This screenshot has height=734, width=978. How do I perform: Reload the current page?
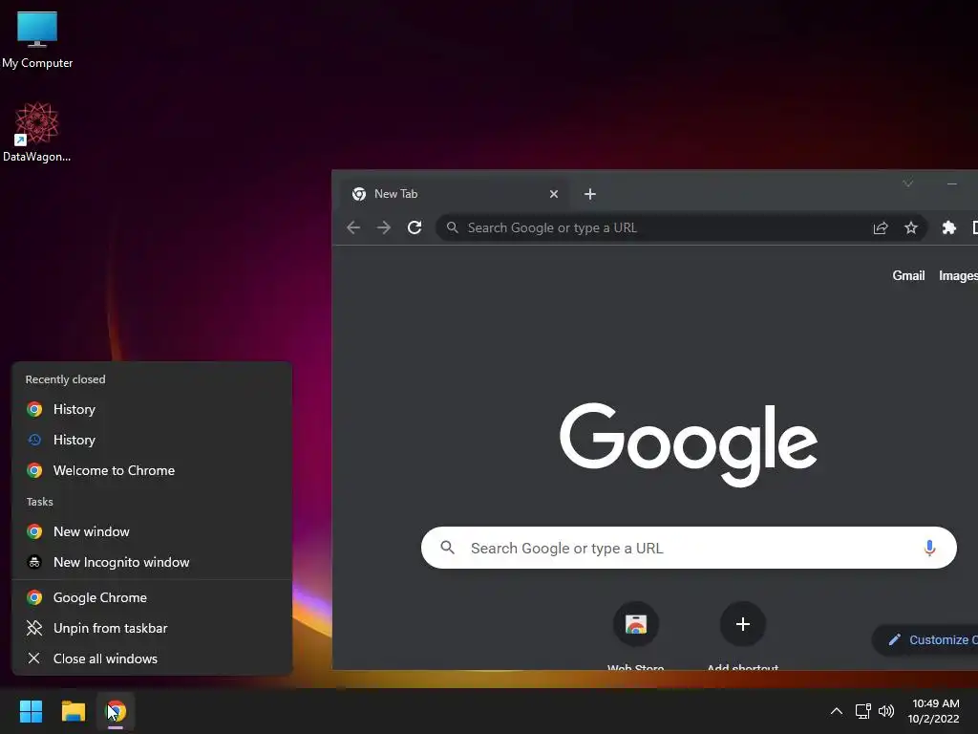coord(415,227)
